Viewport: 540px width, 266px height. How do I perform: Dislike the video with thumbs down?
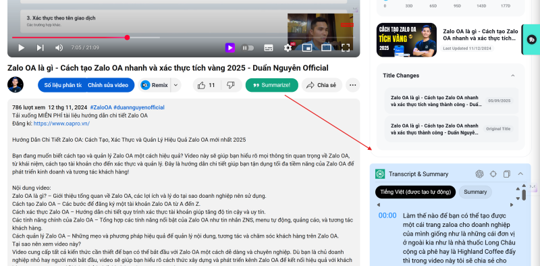tap(231, 85)
